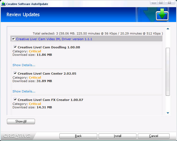This screenshot has height=141, width=177.
Task: Click Install to start updates
Action: pos(117,136)
